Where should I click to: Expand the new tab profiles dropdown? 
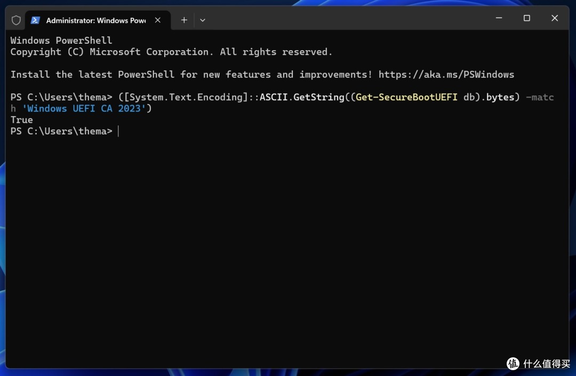[x=203, y=20]
